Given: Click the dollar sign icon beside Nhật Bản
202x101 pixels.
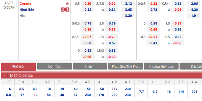Looking at the screenshot, I should [x=67, y=10].
